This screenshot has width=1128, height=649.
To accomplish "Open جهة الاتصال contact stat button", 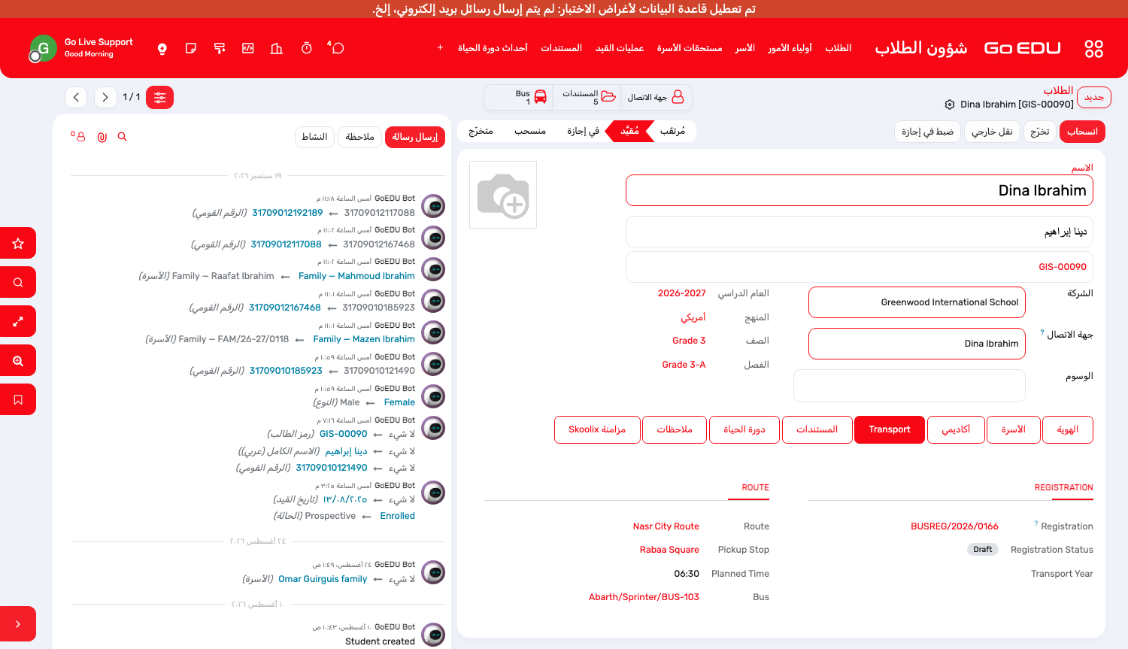I will tap(656, 97).
